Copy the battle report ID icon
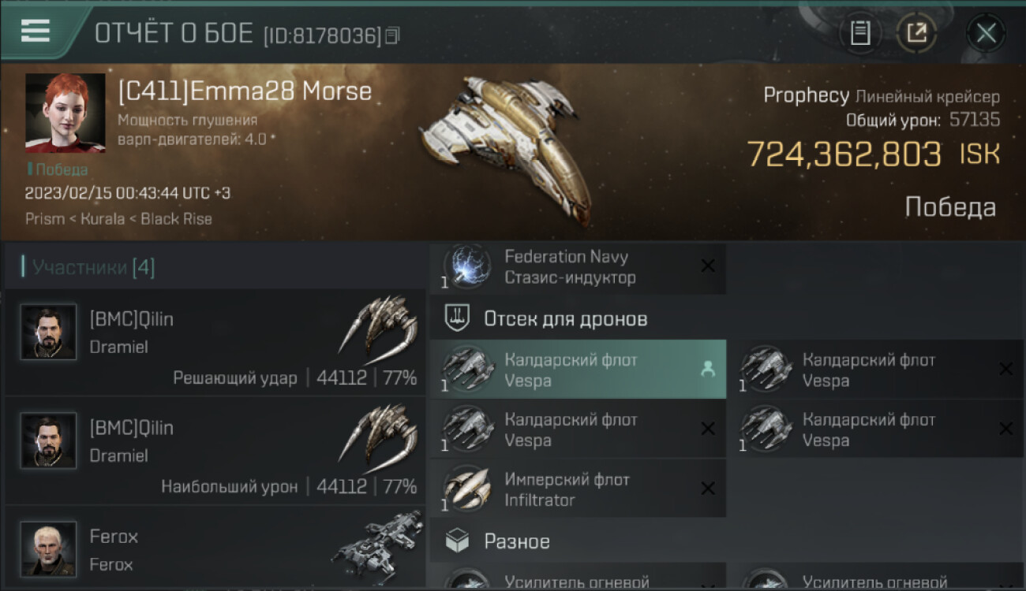The image size is (1026, 591). [392, 35]
